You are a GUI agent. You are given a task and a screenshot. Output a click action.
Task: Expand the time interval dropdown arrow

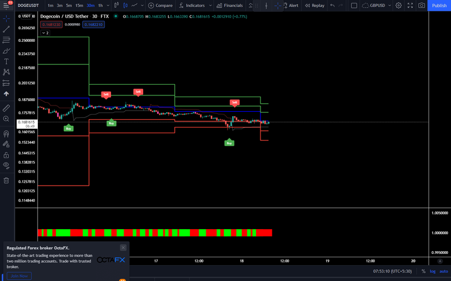click(x=108, y=6)
